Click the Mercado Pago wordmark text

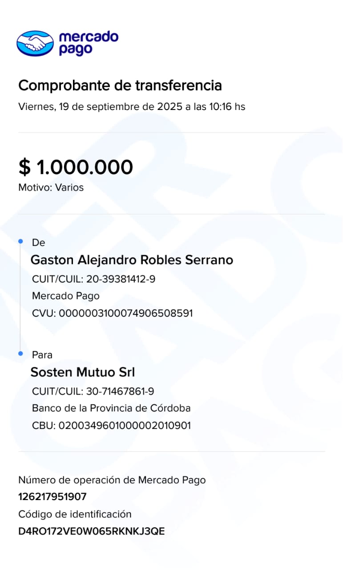click(88, 43)
